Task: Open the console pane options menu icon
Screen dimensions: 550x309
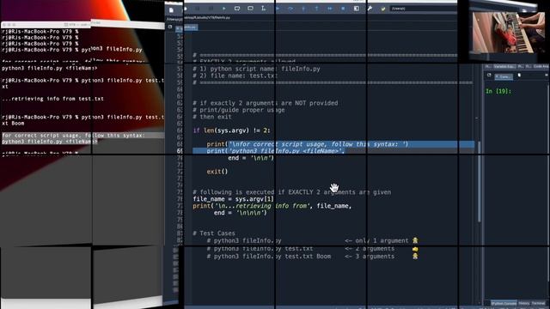Action: tap(547, 75)
